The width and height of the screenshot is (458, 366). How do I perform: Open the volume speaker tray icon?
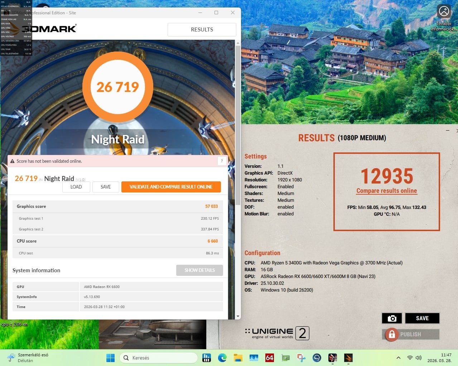point(419,358)
